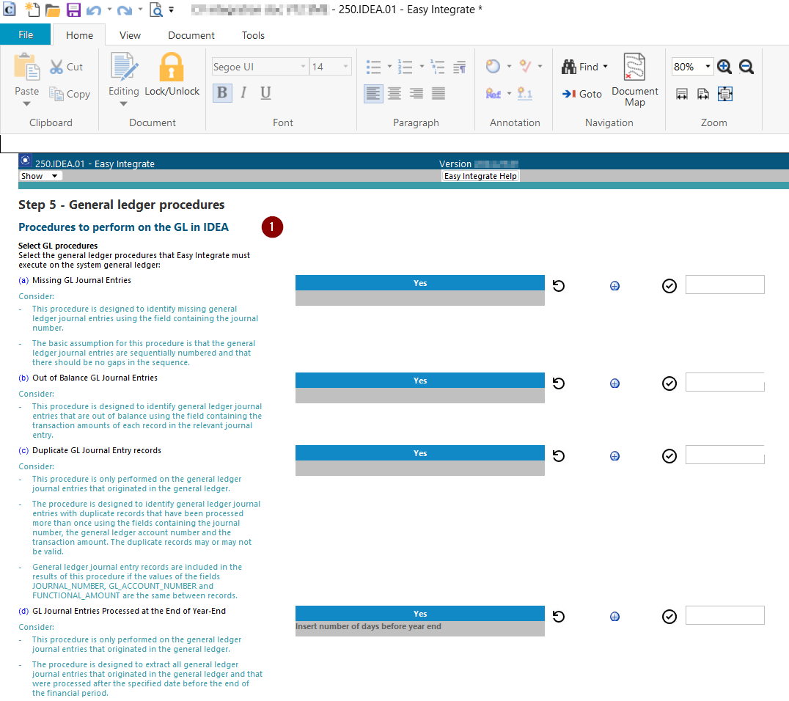
Task: Toggle sign-off check for Duplicate GL Journal Entry records
Action: [x=669, y=456]
